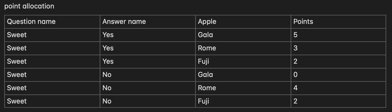Viewport: 392px width, 112px height.
Task: Select the points cell showing 5
Action: coord(295,35)
